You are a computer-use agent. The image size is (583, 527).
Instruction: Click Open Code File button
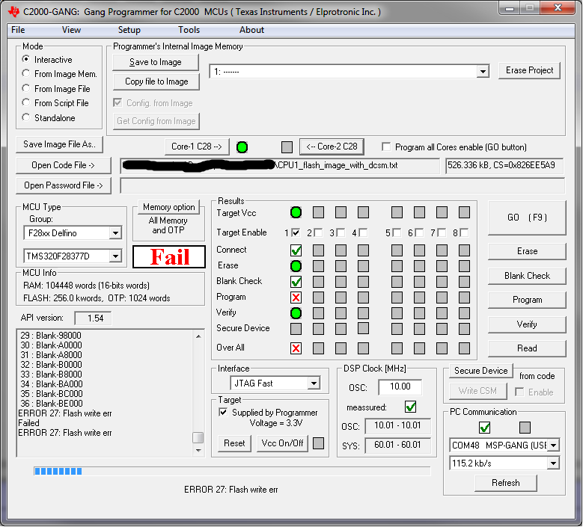63,165
